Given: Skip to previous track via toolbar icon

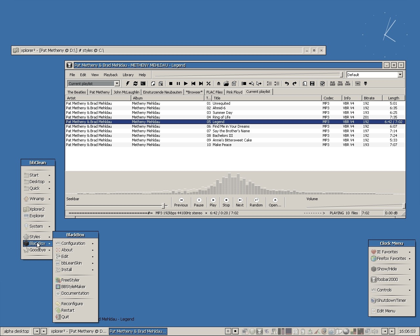Looking at the screenshot, I should [x=193, y=84].
